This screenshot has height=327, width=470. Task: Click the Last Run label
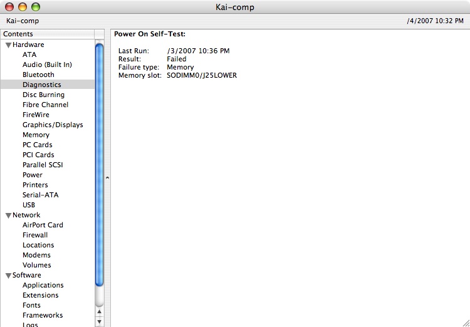pos(133,51)
